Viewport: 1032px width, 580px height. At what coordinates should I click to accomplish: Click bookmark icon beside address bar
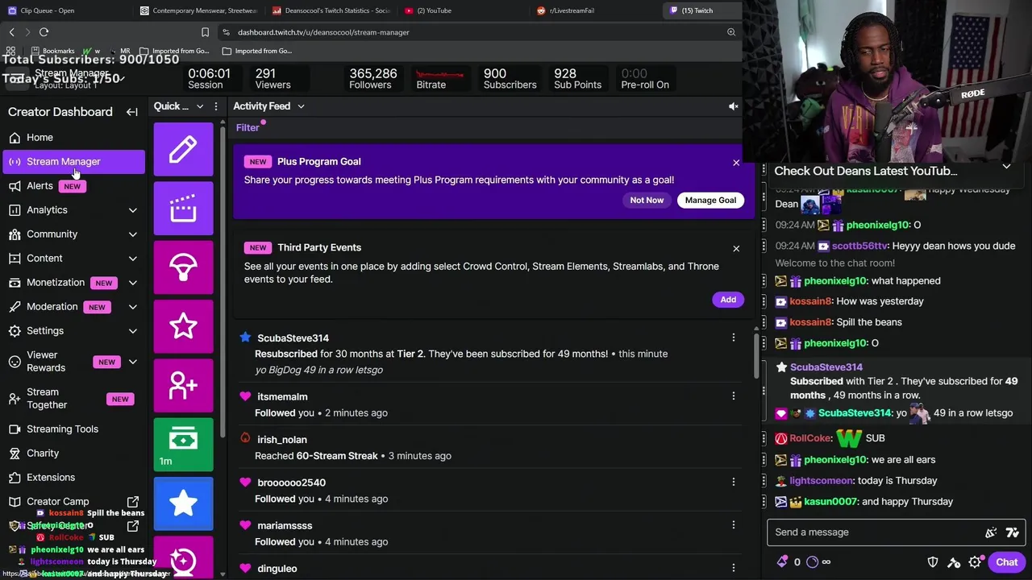click(x=205, y=32)
